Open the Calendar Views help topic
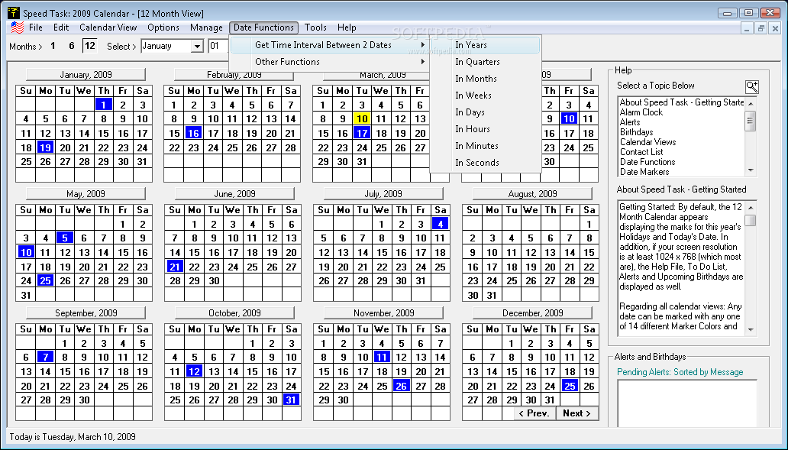The height and width of the screenshot is (450, 788). click(x=648, y=142)
